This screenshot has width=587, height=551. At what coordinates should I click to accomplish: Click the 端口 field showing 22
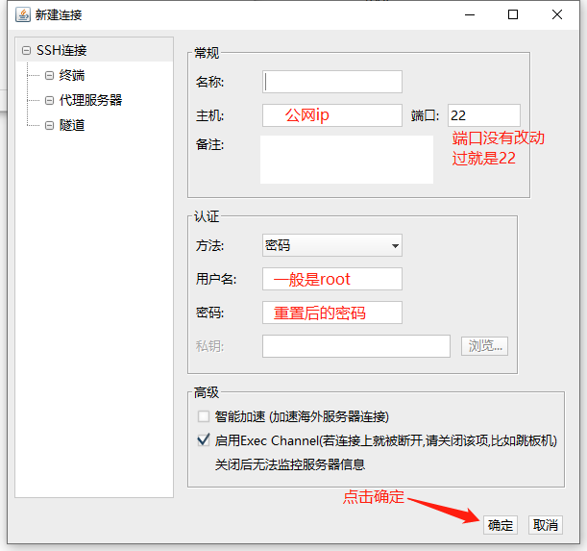pos(483,115)
